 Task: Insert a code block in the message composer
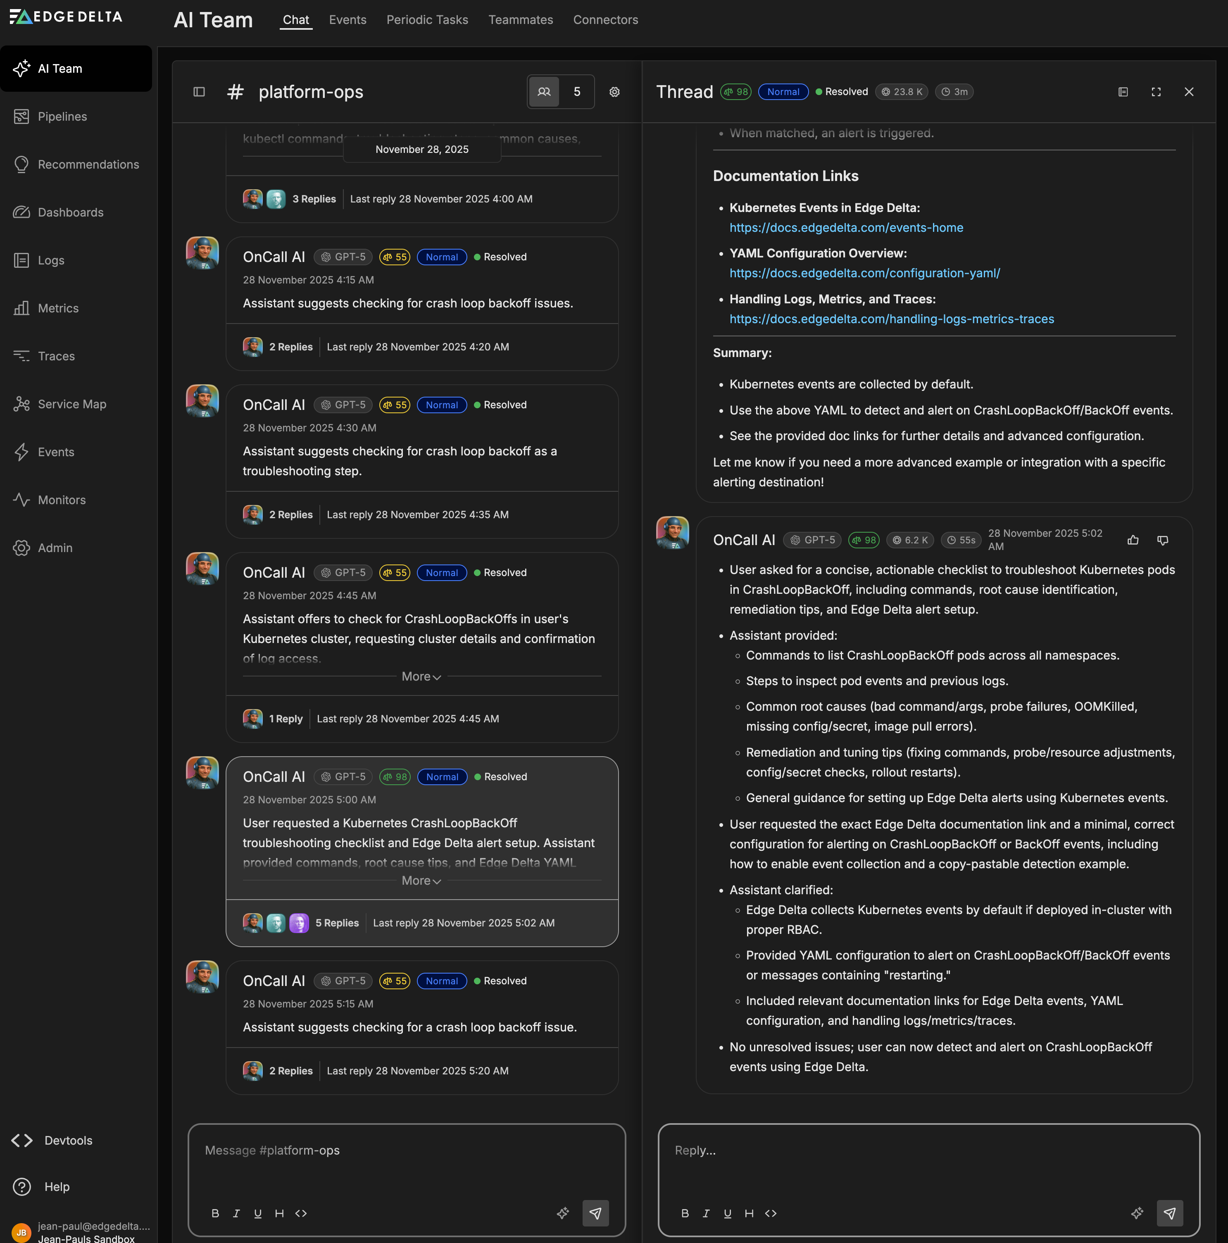300,1213
